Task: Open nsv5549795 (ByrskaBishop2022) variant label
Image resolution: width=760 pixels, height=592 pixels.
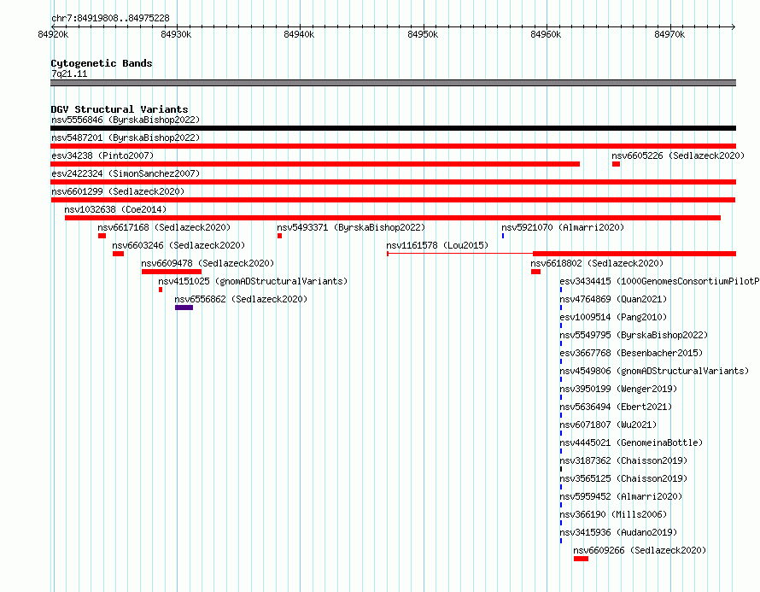Action: 634,335
